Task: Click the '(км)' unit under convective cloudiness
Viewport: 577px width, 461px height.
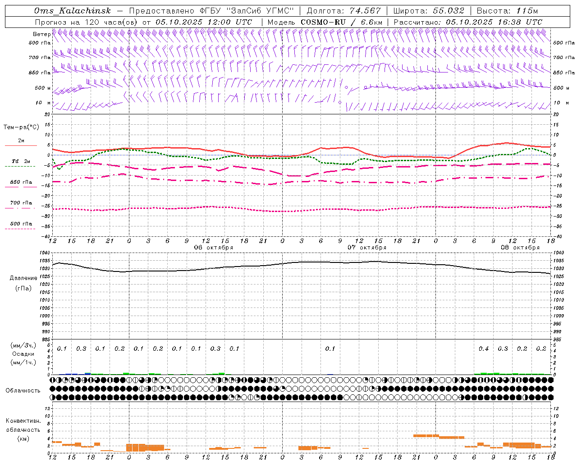Action: (x=23, y=438)
